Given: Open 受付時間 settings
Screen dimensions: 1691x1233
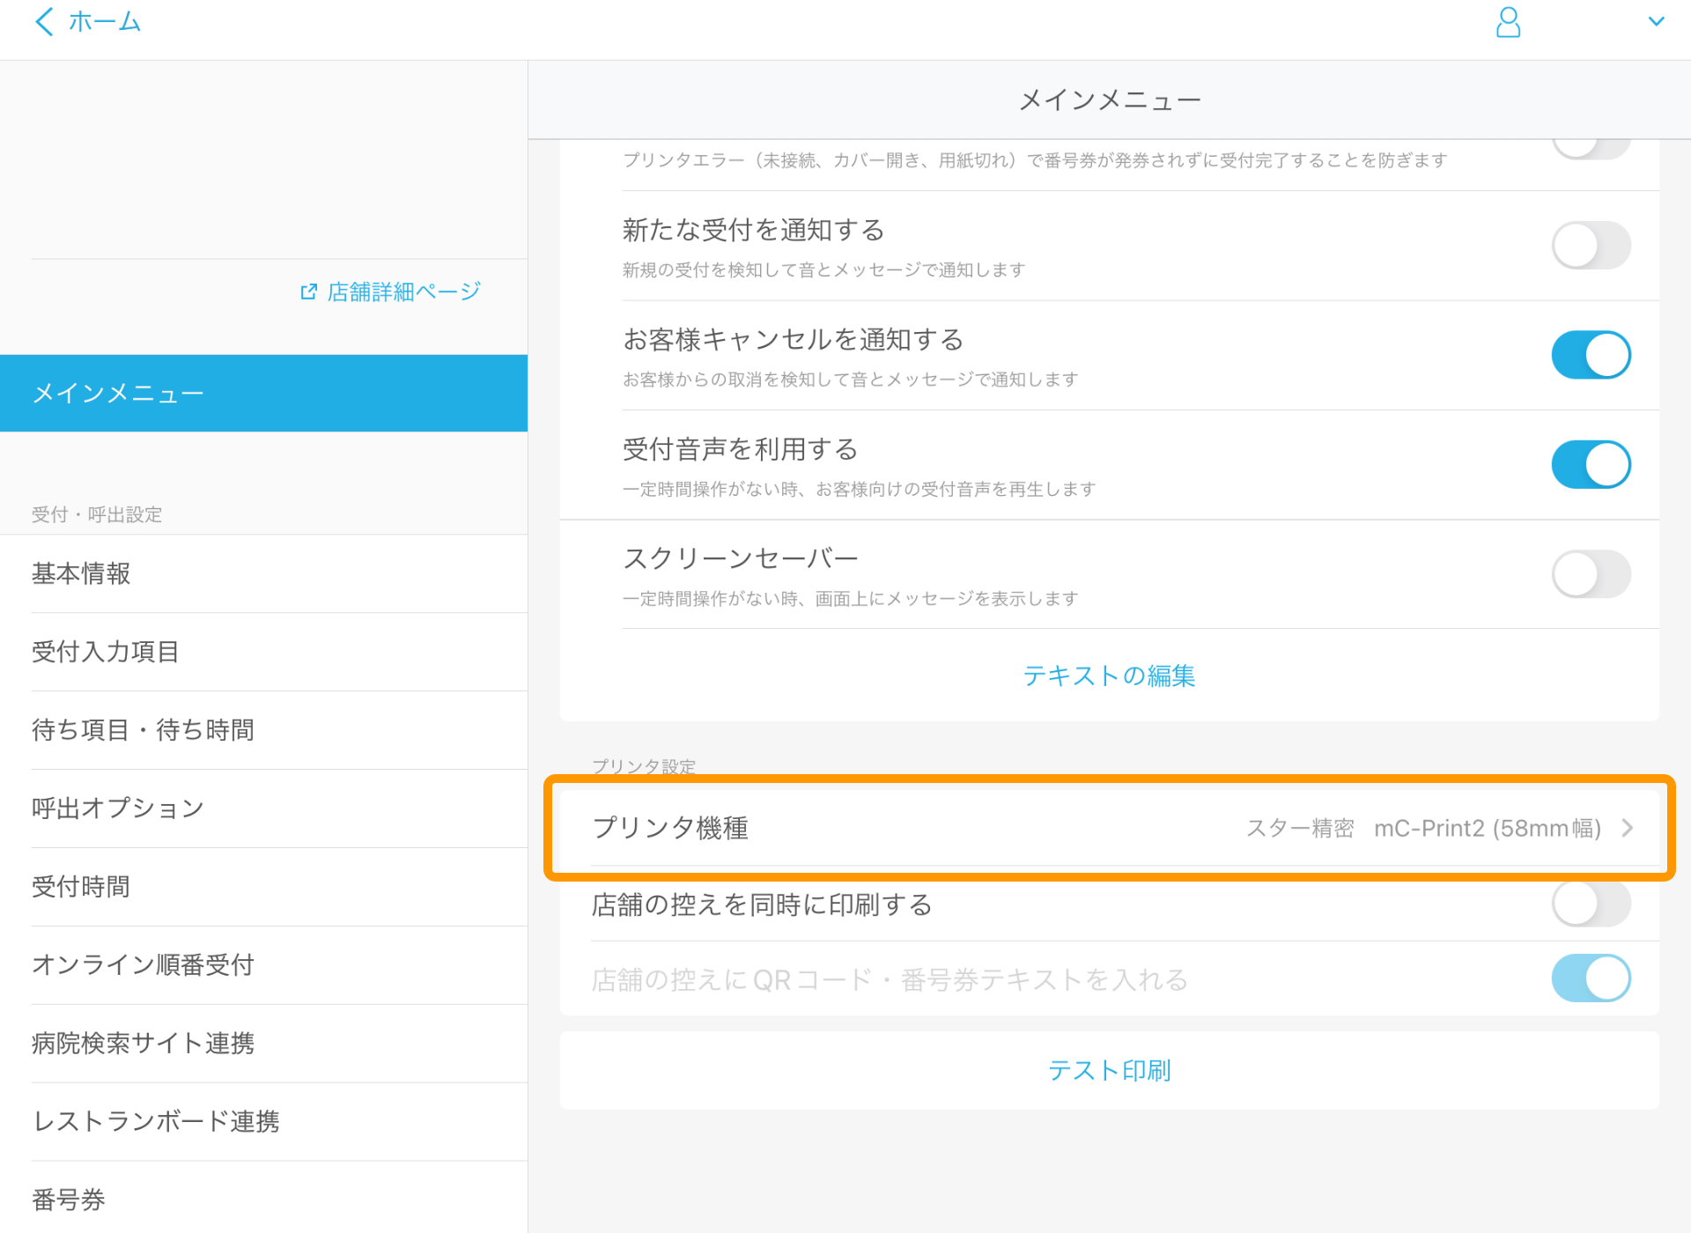Looking at the screenshot, I should [263, 887].
